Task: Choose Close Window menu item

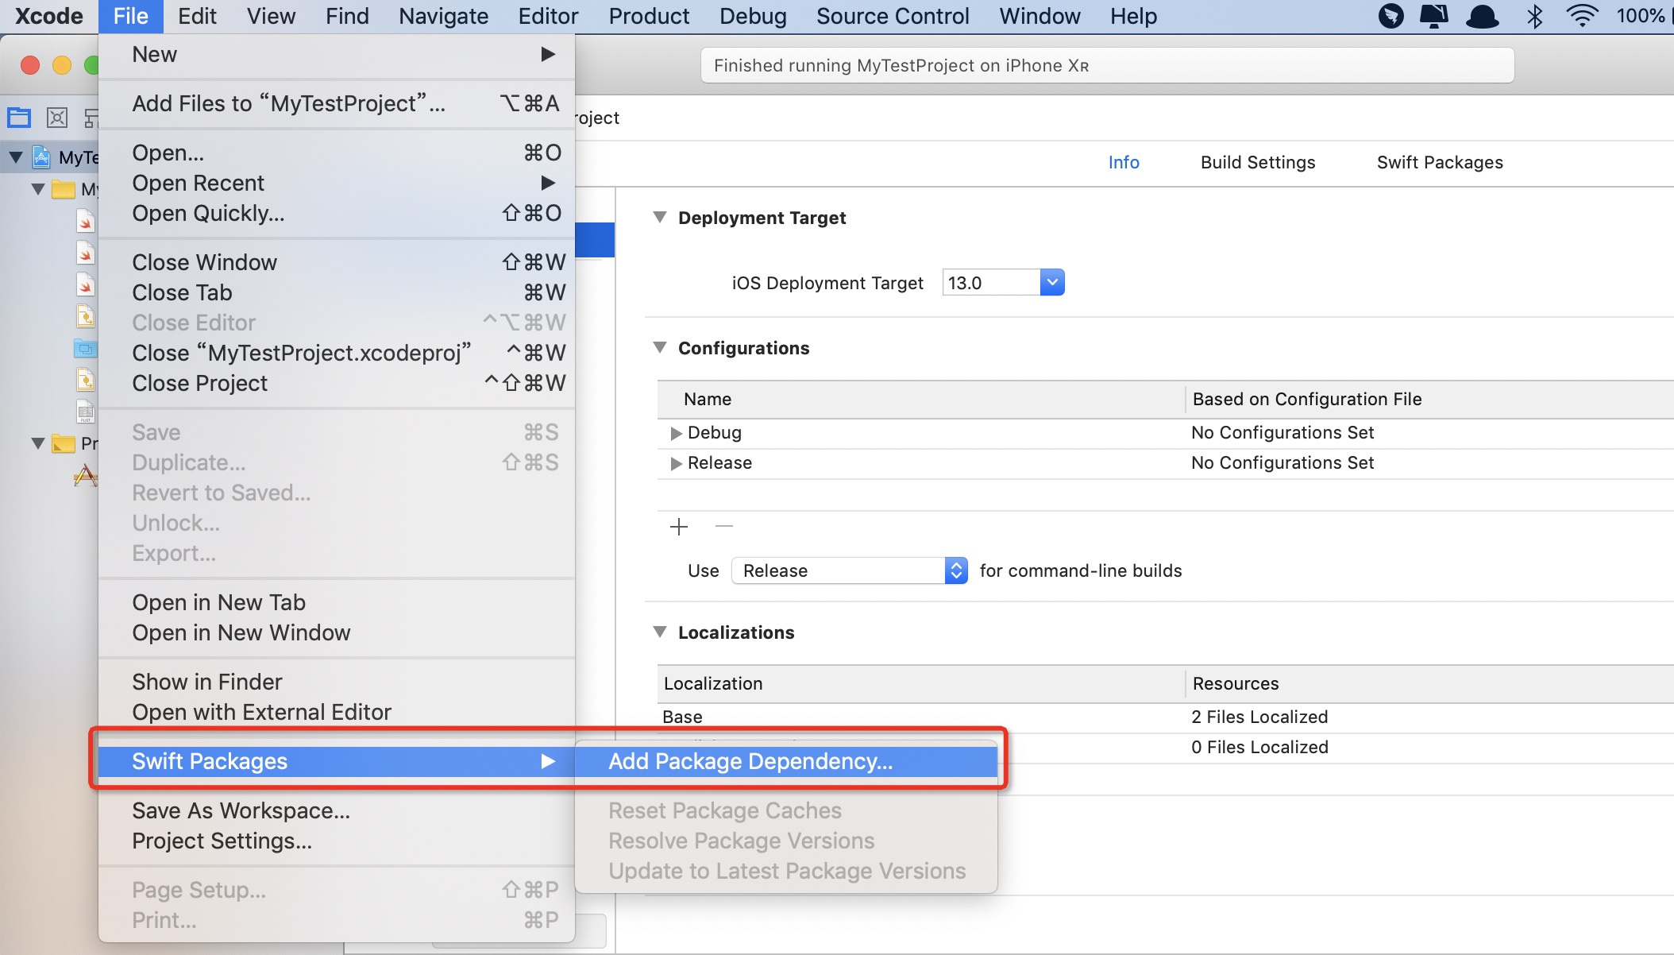Action: (x=337, y=262)
